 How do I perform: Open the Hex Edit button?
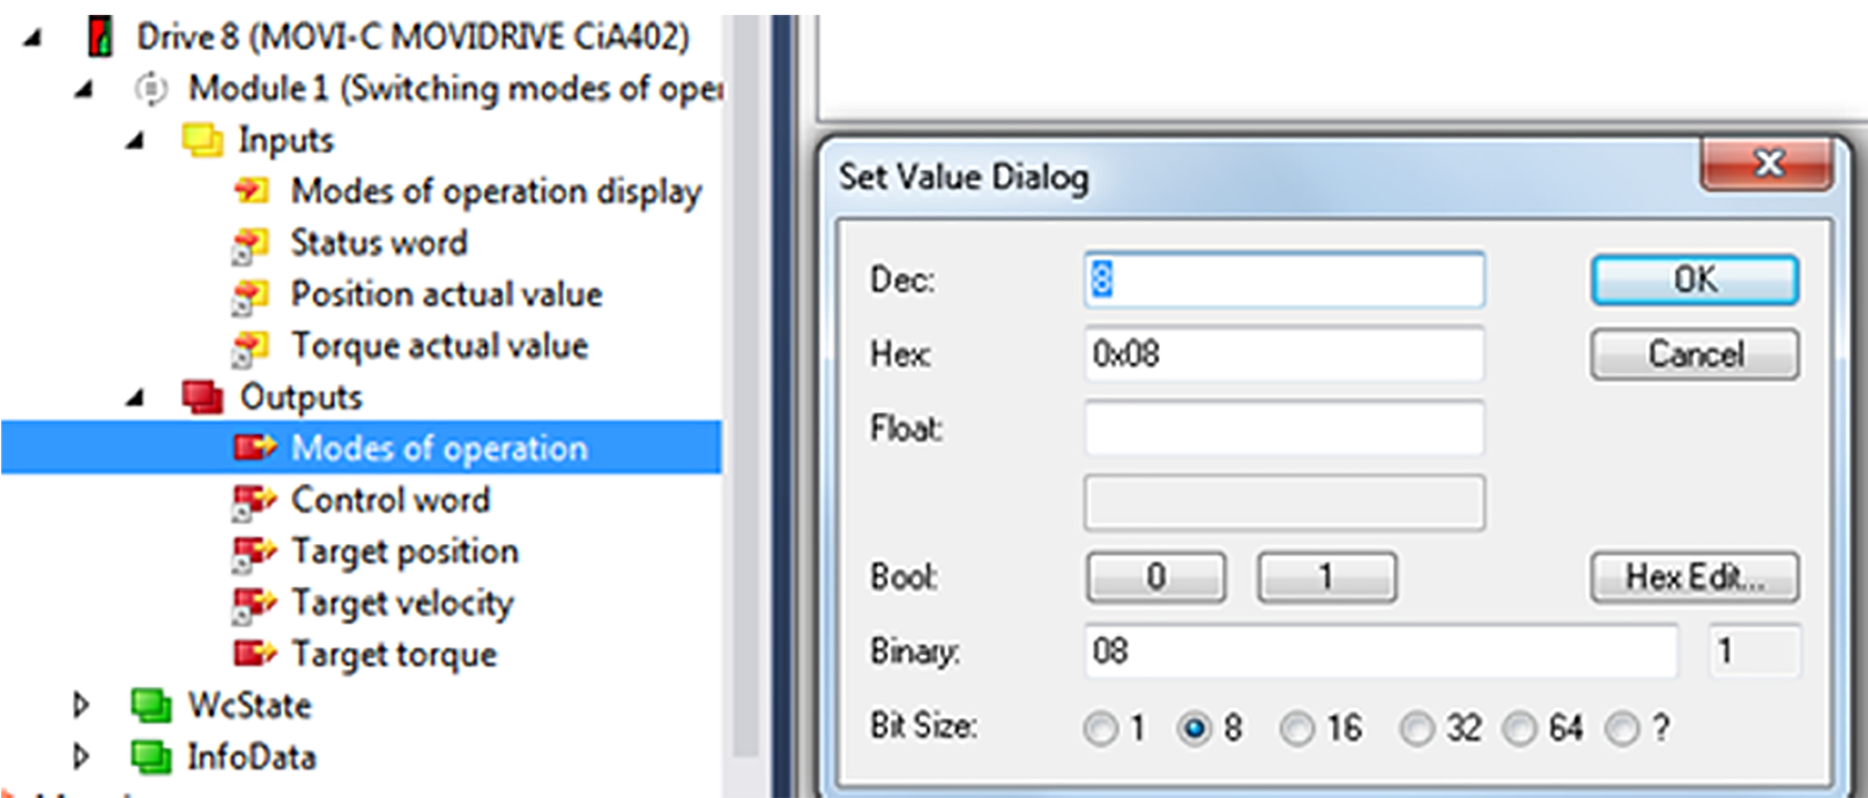[x=1694, y=577]
